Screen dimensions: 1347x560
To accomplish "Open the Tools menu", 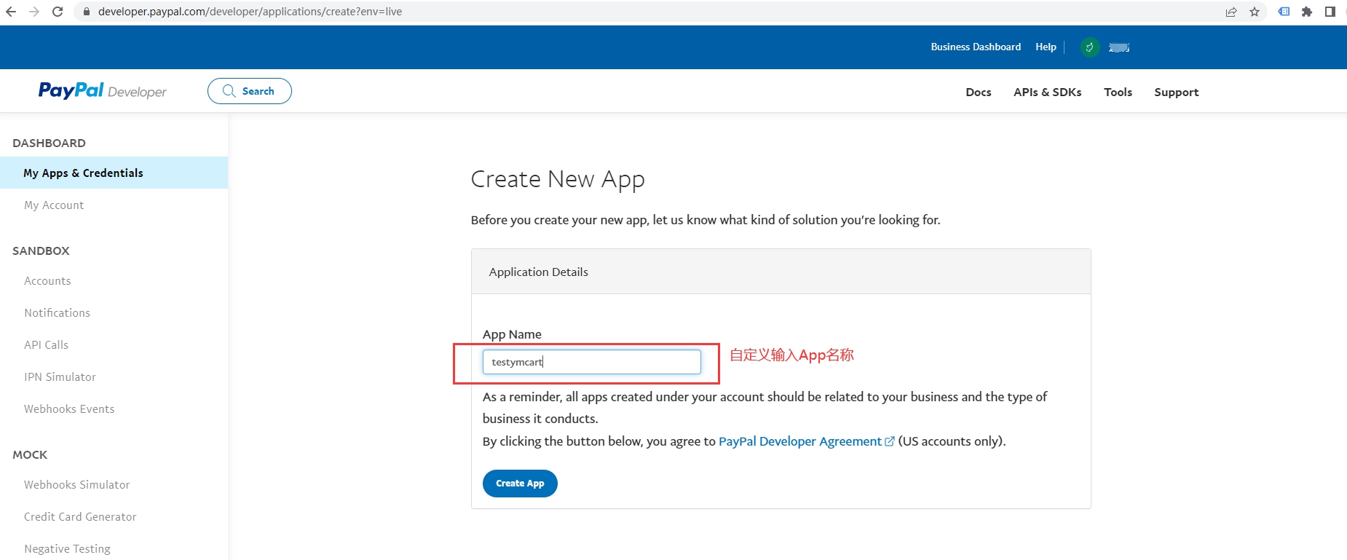I will [1118, 92].
